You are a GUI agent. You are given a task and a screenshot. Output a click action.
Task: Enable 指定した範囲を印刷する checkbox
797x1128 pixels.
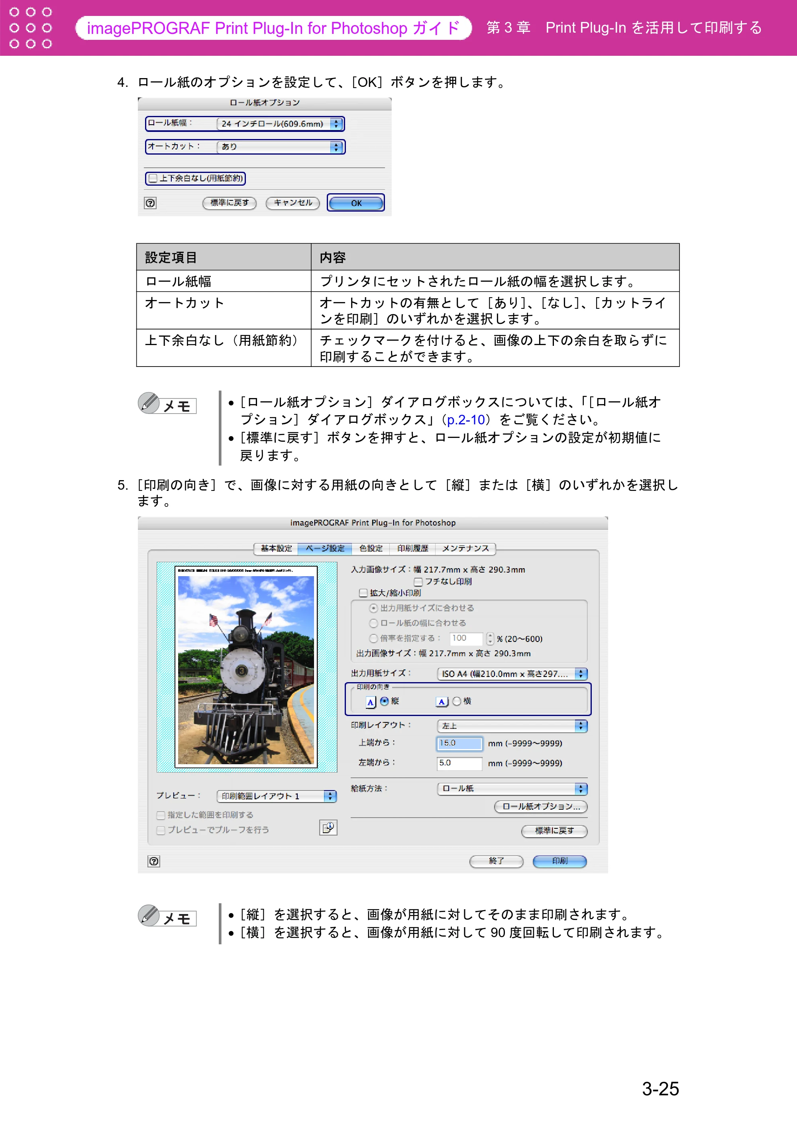click(x=161, y=815)
